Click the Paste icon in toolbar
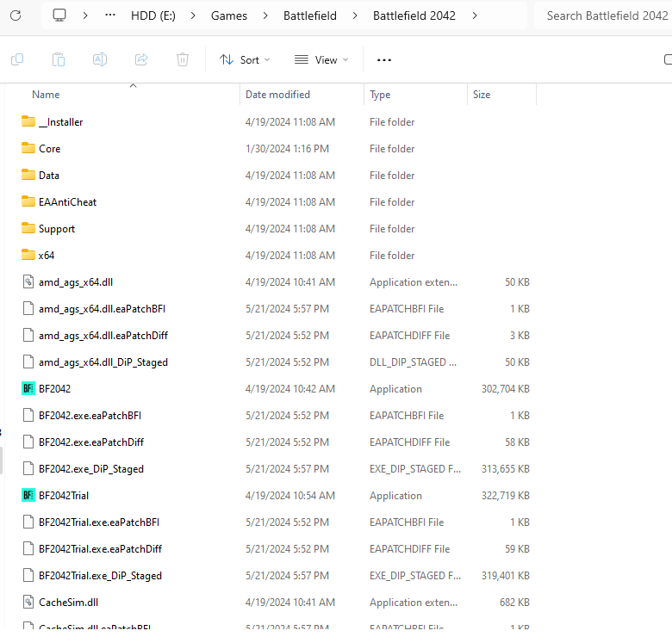Image resolution: width=672 pixels, height=643 pixels. click(x=59, y=59)
